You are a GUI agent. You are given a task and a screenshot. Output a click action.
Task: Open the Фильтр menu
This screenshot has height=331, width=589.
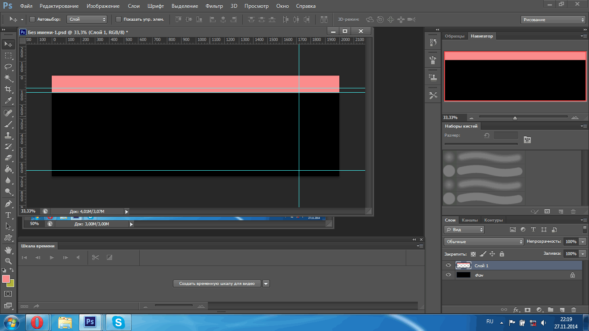pyautogui.click(x=214, y=6)
